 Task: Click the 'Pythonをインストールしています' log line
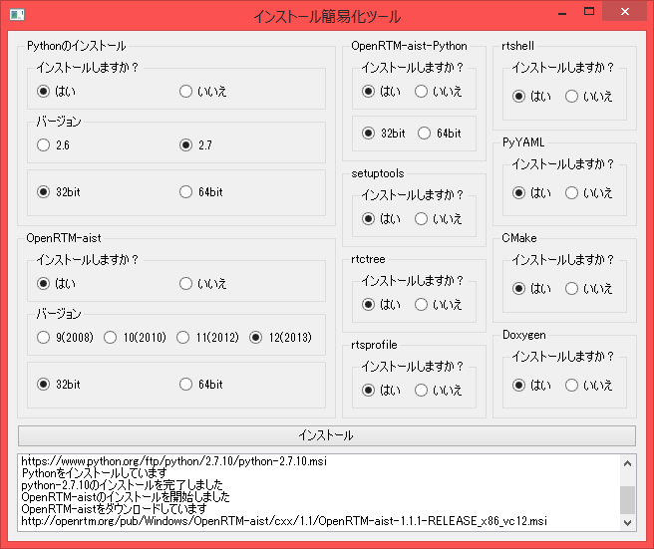coord(94,473)
